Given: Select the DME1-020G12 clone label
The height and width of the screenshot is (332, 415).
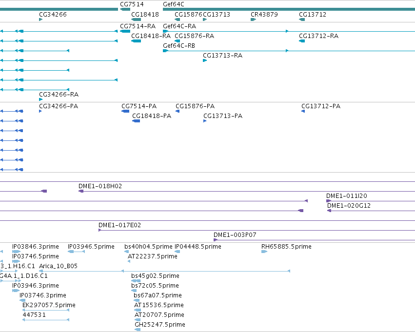Looking at the screenshot, I should 349,206.
